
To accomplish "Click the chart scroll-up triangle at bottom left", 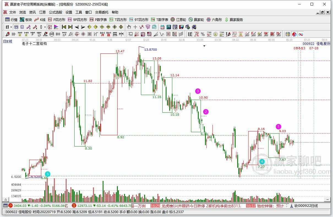I will [5, 199].
